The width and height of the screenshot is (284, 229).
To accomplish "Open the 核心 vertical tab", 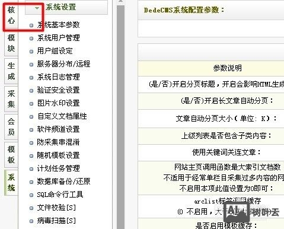I will point(11,15).
